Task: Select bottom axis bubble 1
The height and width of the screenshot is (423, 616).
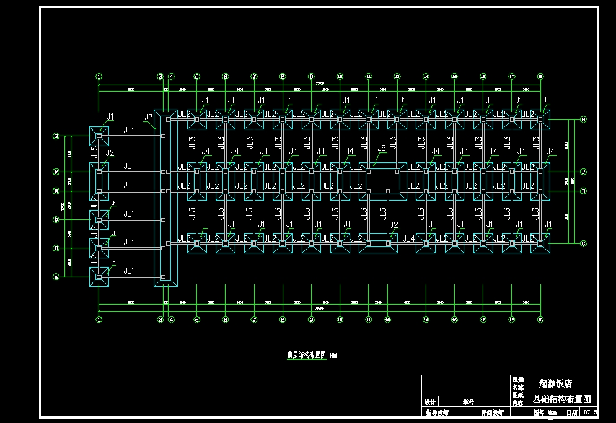Action: [99, 320]
